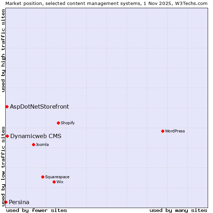Select the Persina label text
Screen dimensions: 213x213
19,202
